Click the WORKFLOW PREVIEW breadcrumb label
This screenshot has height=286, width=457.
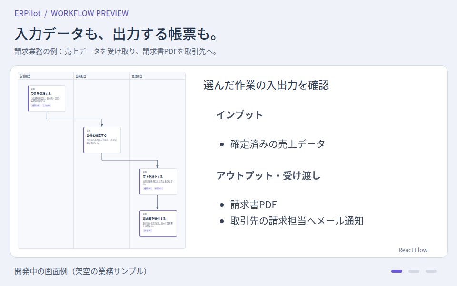point(89,13)
